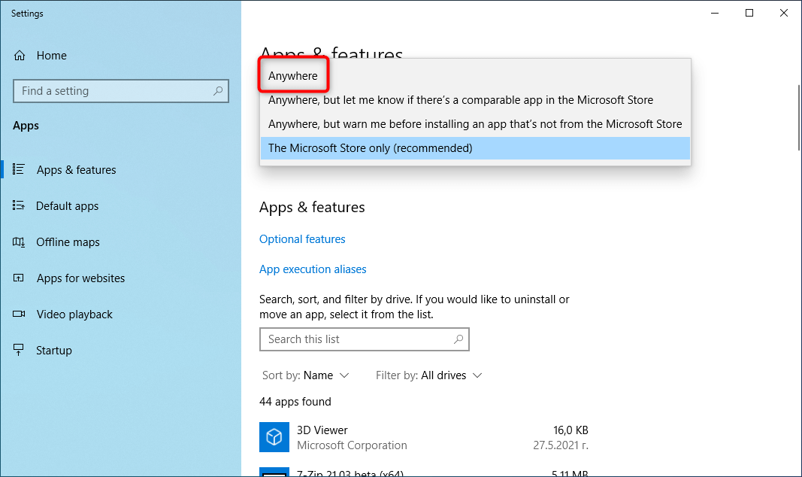Click the Video playback camera icon
Screen dimensions: 802x477
tap(18, 314)
